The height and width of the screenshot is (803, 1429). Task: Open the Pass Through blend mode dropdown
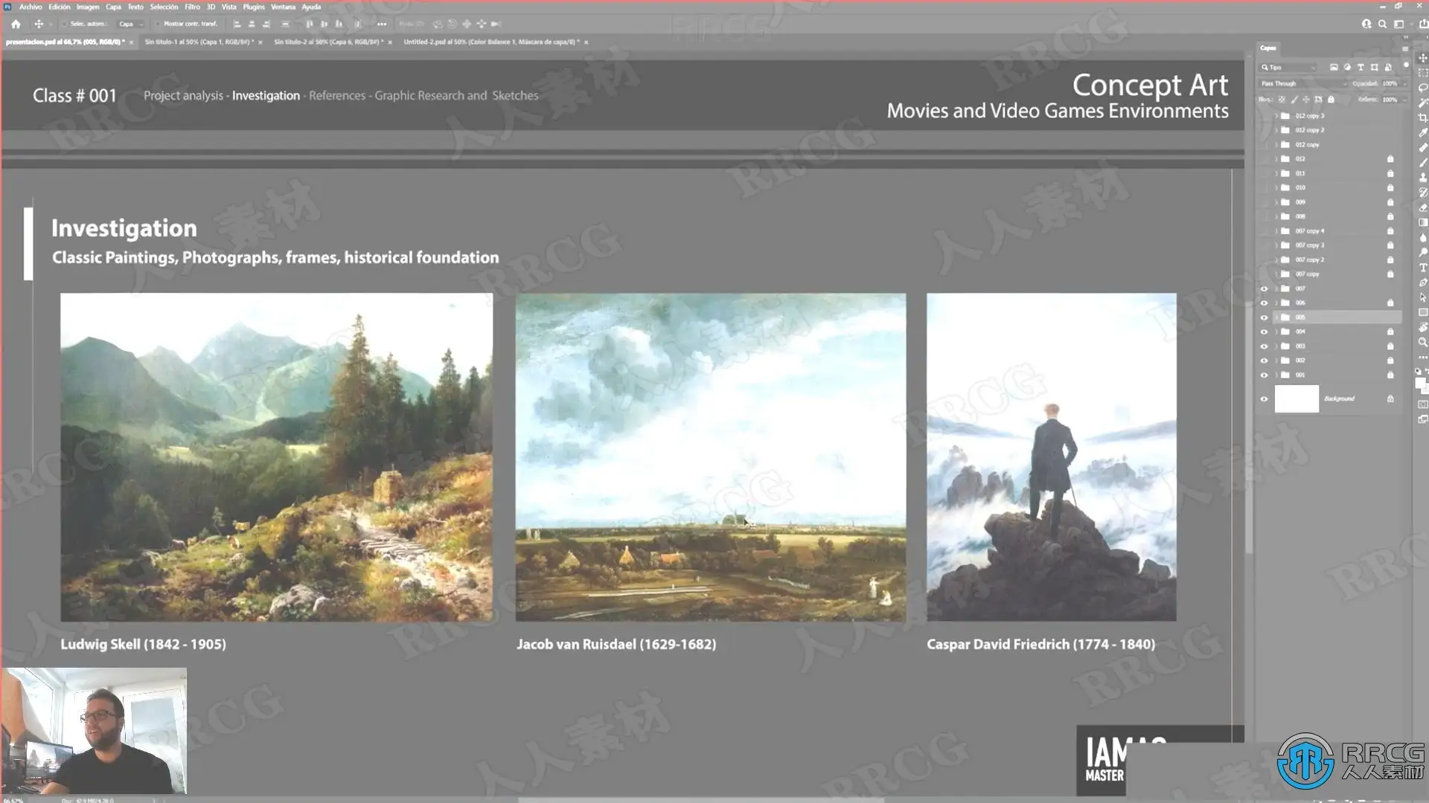coord(1302,84)
